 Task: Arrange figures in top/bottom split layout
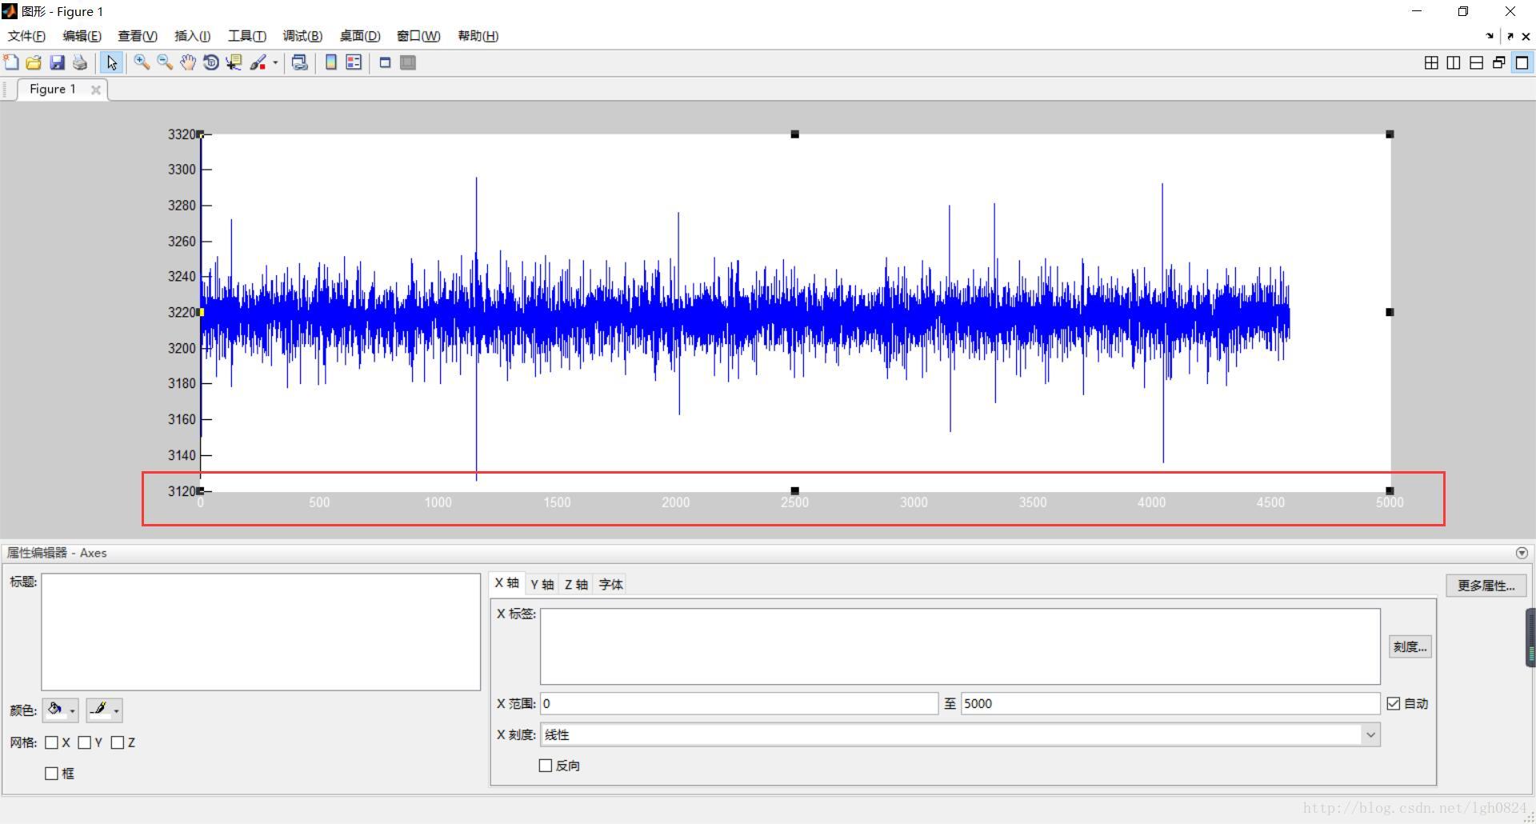click(x=1476, y=62)
